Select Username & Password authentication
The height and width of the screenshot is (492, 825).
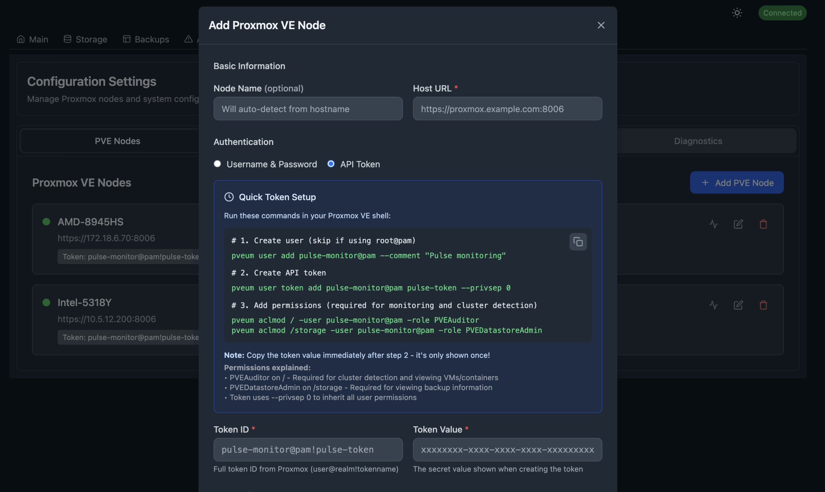coord(217,164)
